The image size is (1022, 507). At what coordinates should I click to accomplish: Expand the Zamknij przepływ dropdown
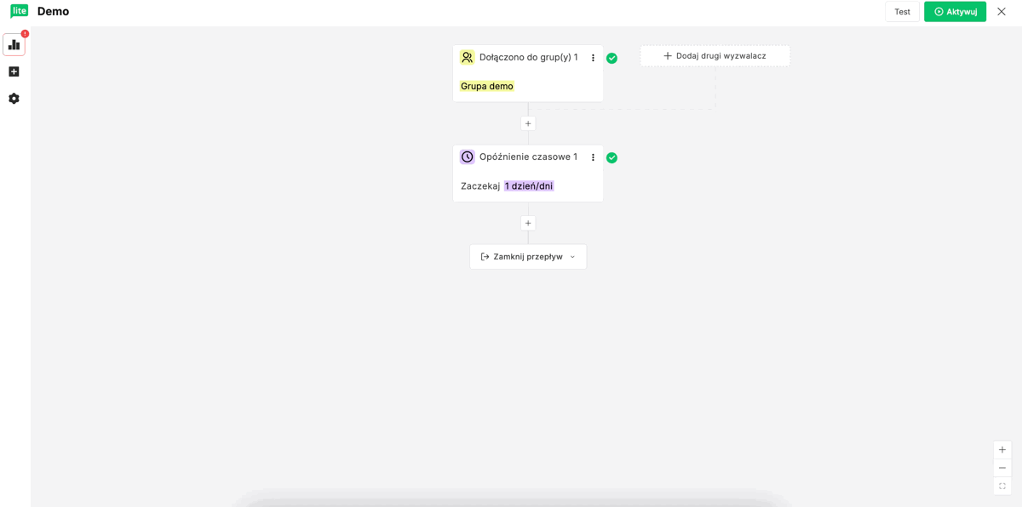click(x=528, y=257)
